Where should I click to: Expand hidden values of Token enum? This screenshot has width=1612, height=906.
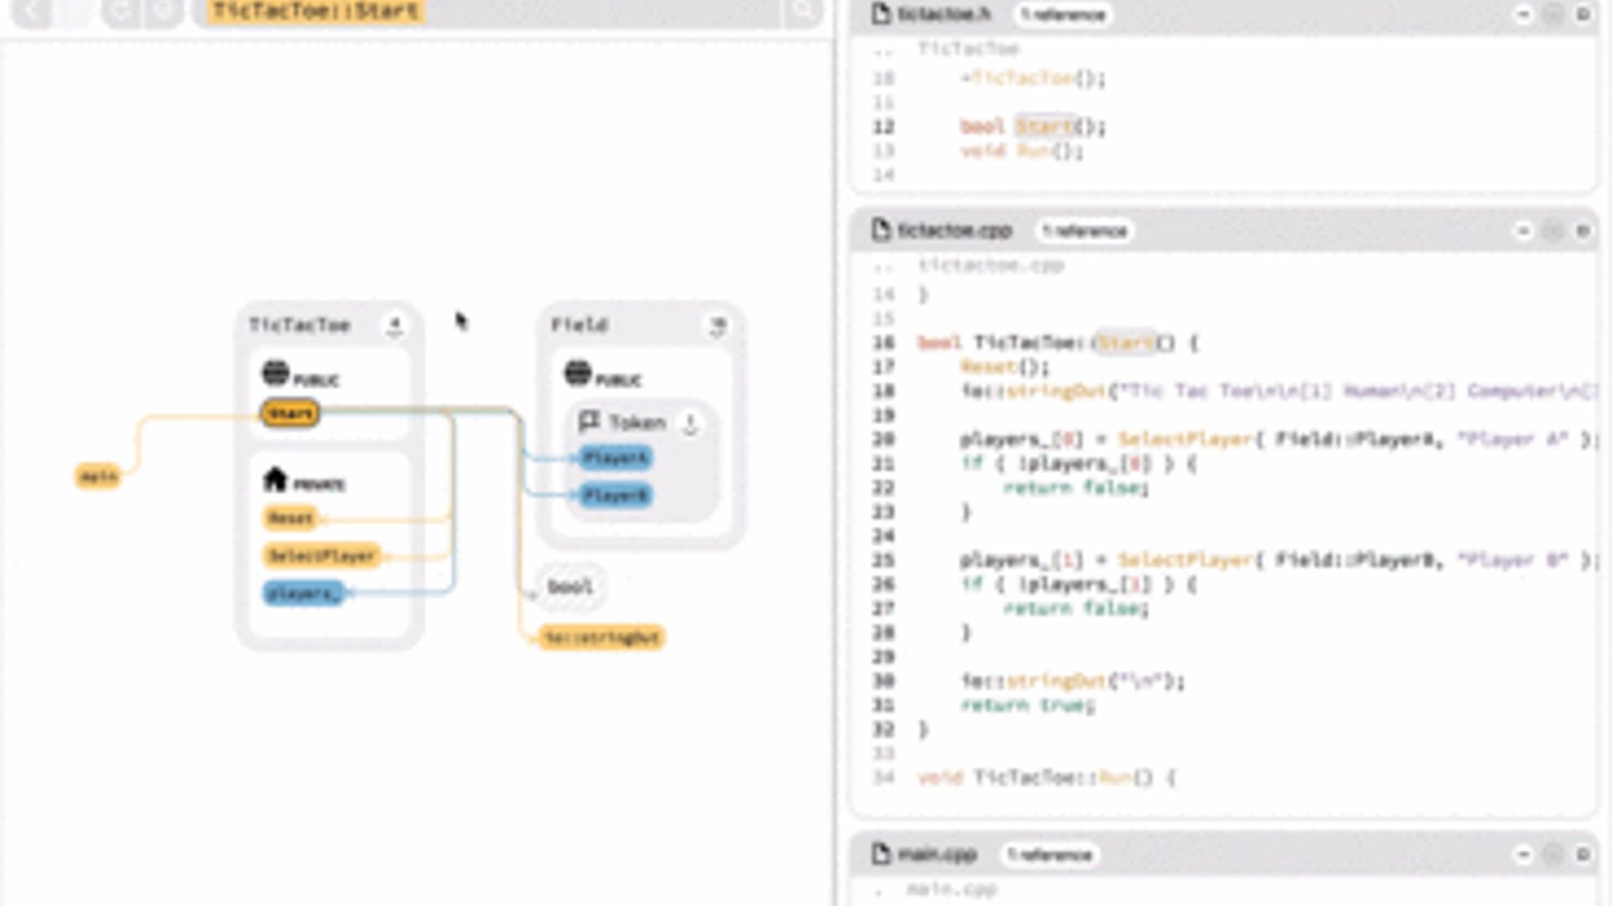690,424
